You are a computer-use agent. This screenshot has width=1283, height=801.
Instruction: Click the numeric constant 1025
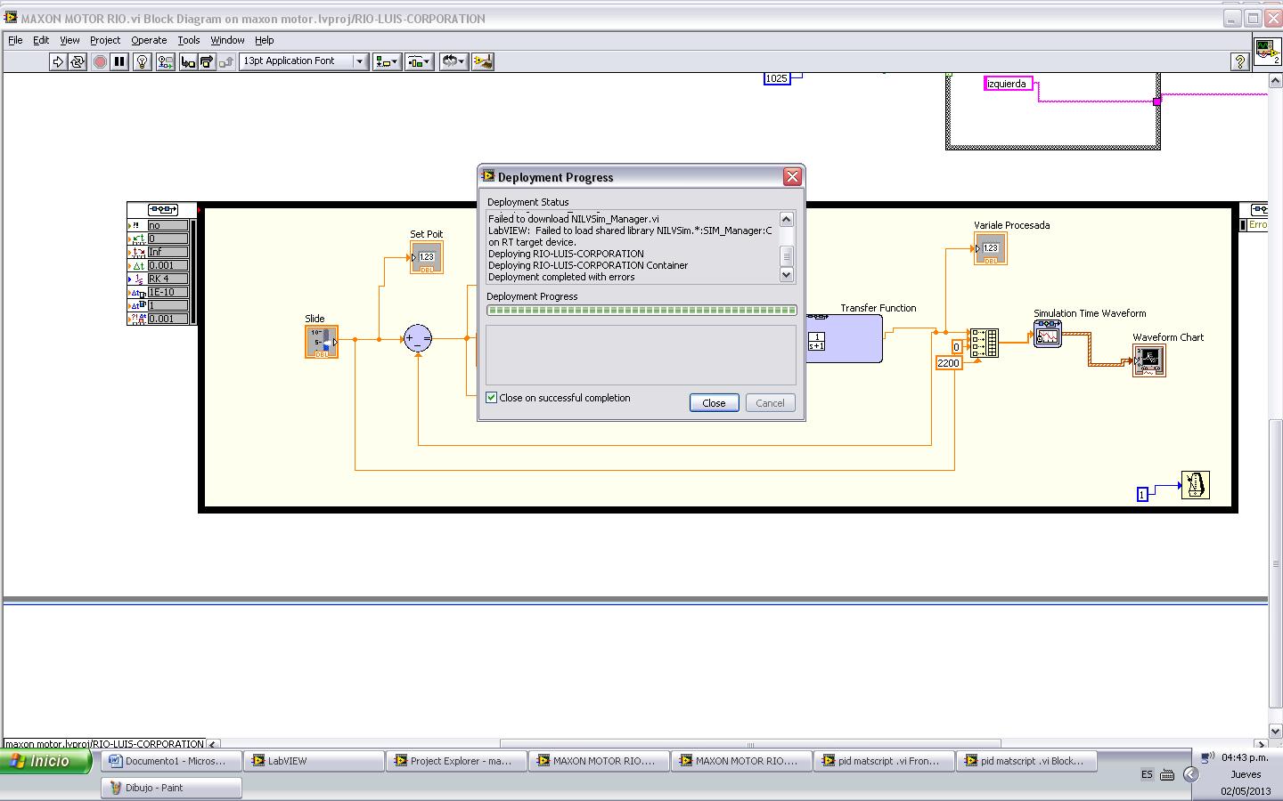click(777, 78)
